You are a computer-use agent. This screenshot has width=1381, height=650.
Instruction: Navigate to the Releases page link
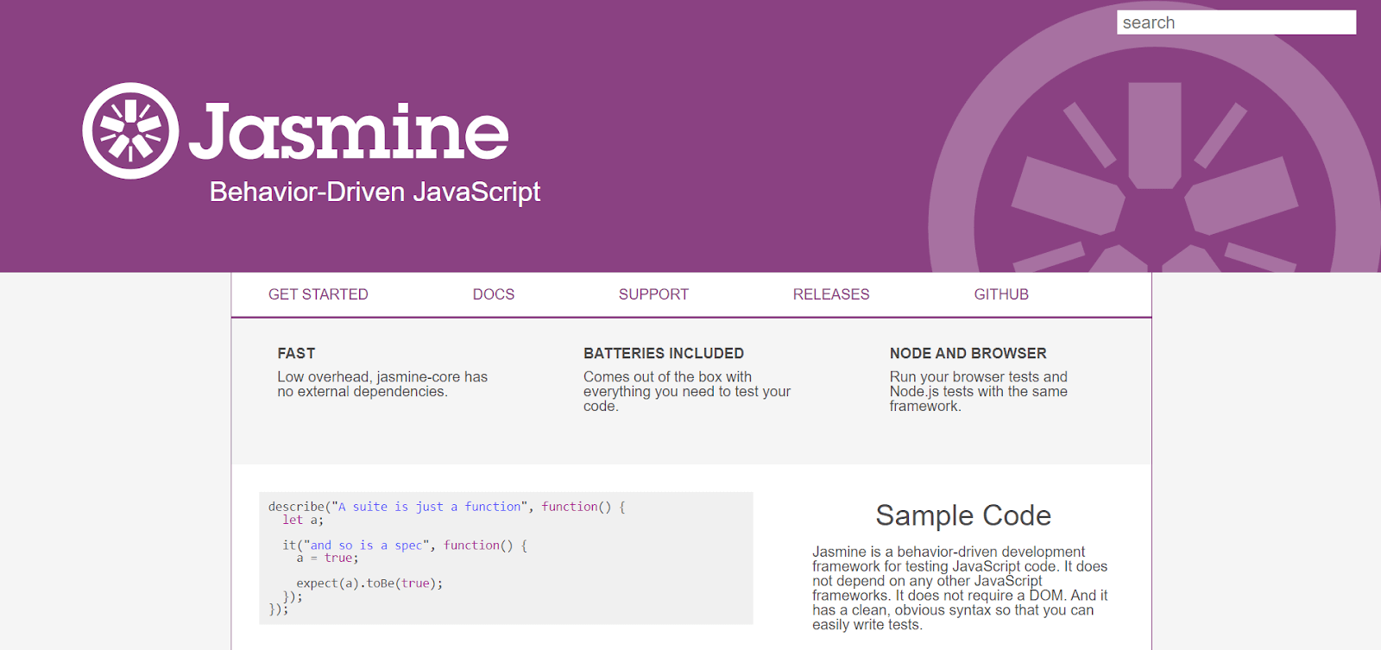point(830,294)
